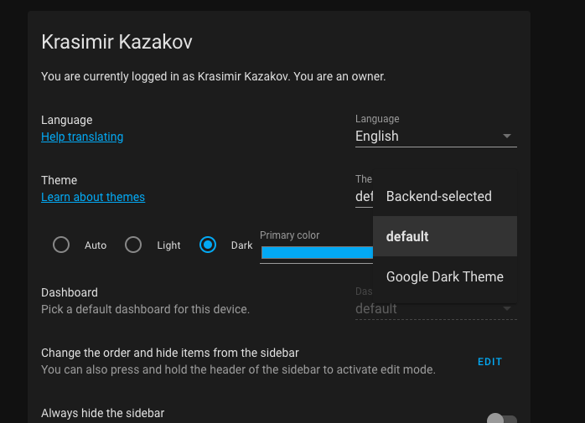Select the Auto theme mode radio button
Viewport: 585px width, 423px height.
pyautogui.click(x=61, y=245)
